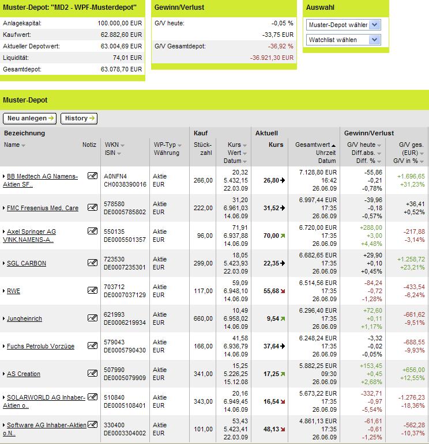Open Axel Springer AG link
Image resolution: width=429 pixels, height=444 pixels.
29,236
